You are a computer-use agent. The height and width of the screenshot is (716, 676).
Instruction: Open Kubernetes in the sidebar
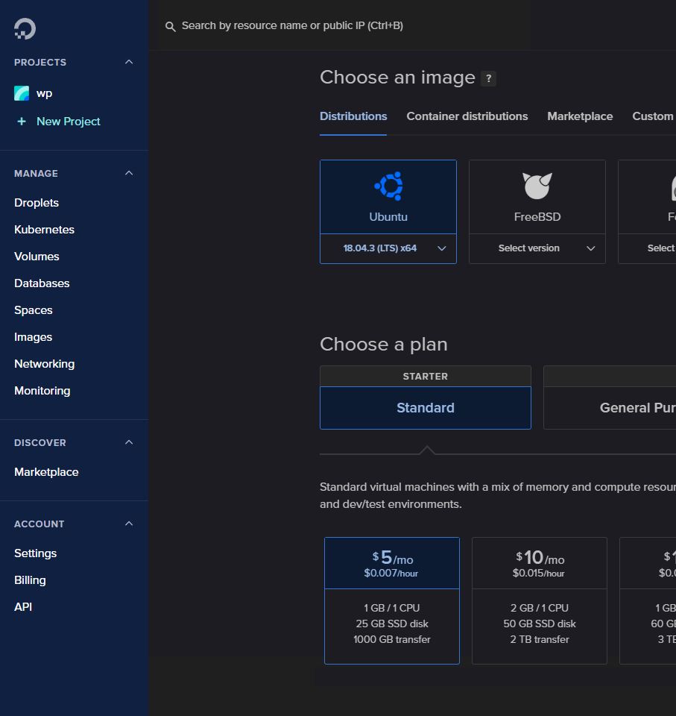[44, 230]
